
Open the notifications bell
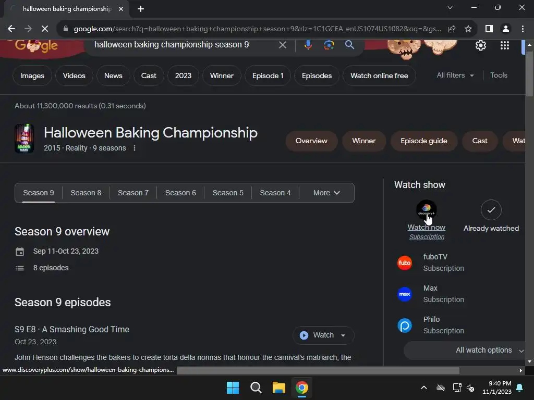520,387
